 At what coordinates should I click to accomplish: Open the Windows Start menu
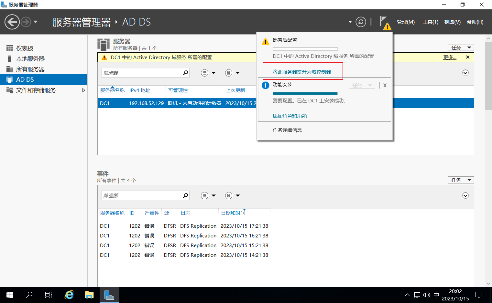click(x=10, y=295)
